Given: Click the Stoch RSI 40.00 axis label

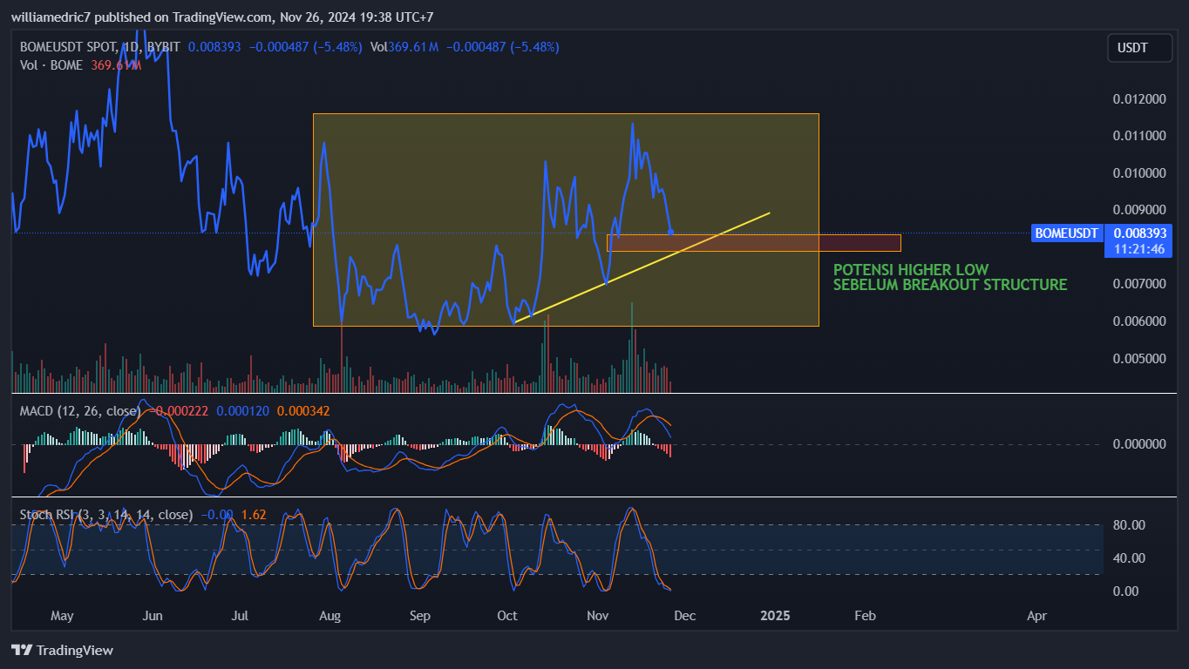Looking at the screenshot, I should click(1129, 557).
